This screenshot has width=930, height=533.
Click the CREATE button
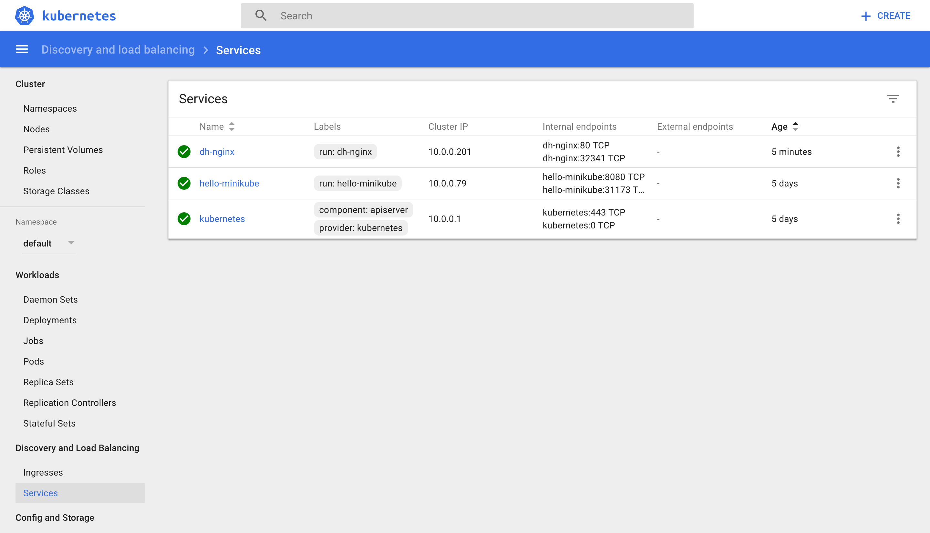click(885, 16)
